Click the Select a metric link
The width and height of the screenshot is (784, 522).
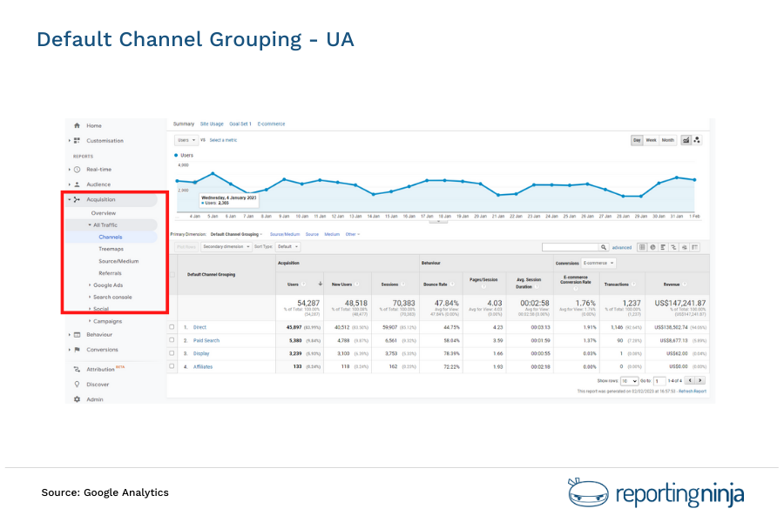(223, 140)
